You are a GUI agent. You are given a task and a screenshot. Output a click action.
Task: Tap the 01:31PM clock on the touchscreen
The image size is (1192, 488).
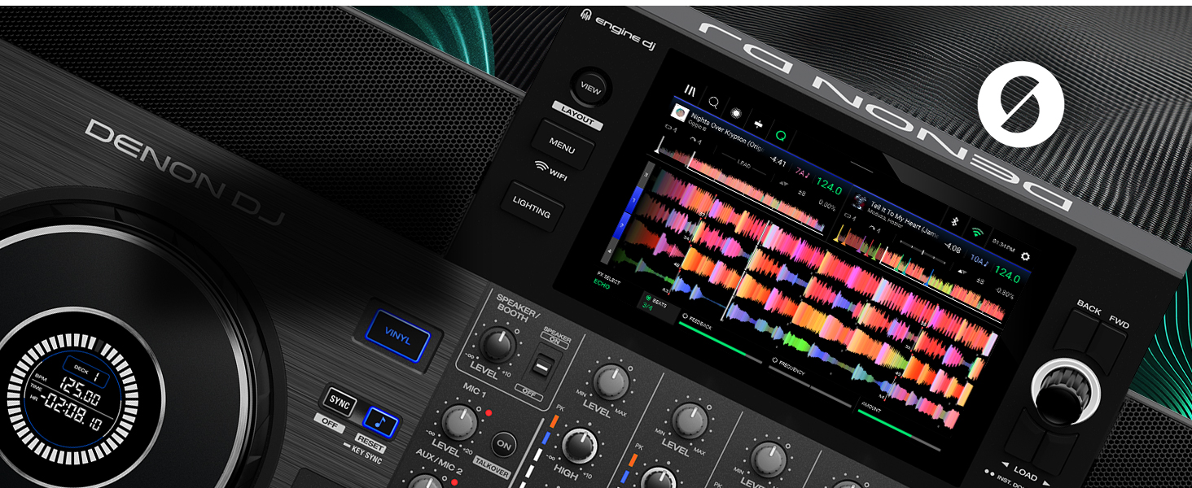point(1002,245)
